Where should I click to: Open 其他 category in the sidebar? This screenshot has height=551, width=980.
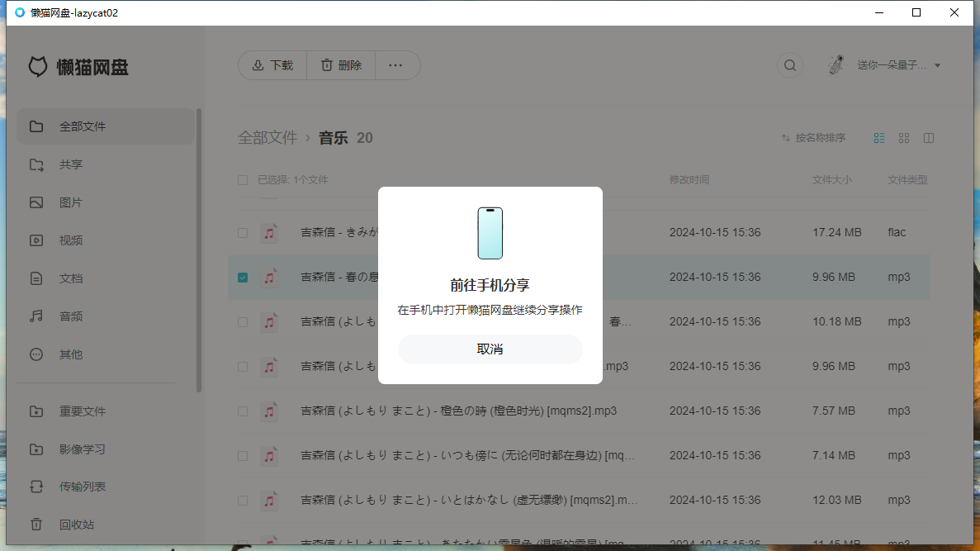(x=106, y=354)
